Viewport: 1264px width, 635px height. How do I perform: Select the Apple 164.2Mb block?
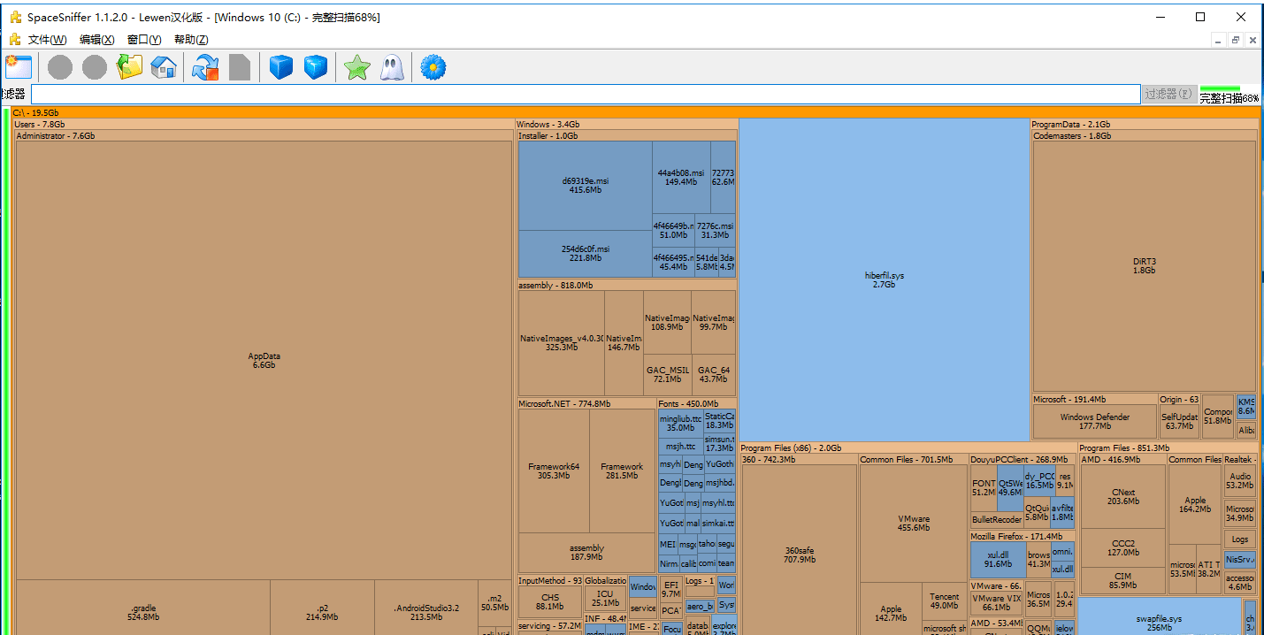1195,505
